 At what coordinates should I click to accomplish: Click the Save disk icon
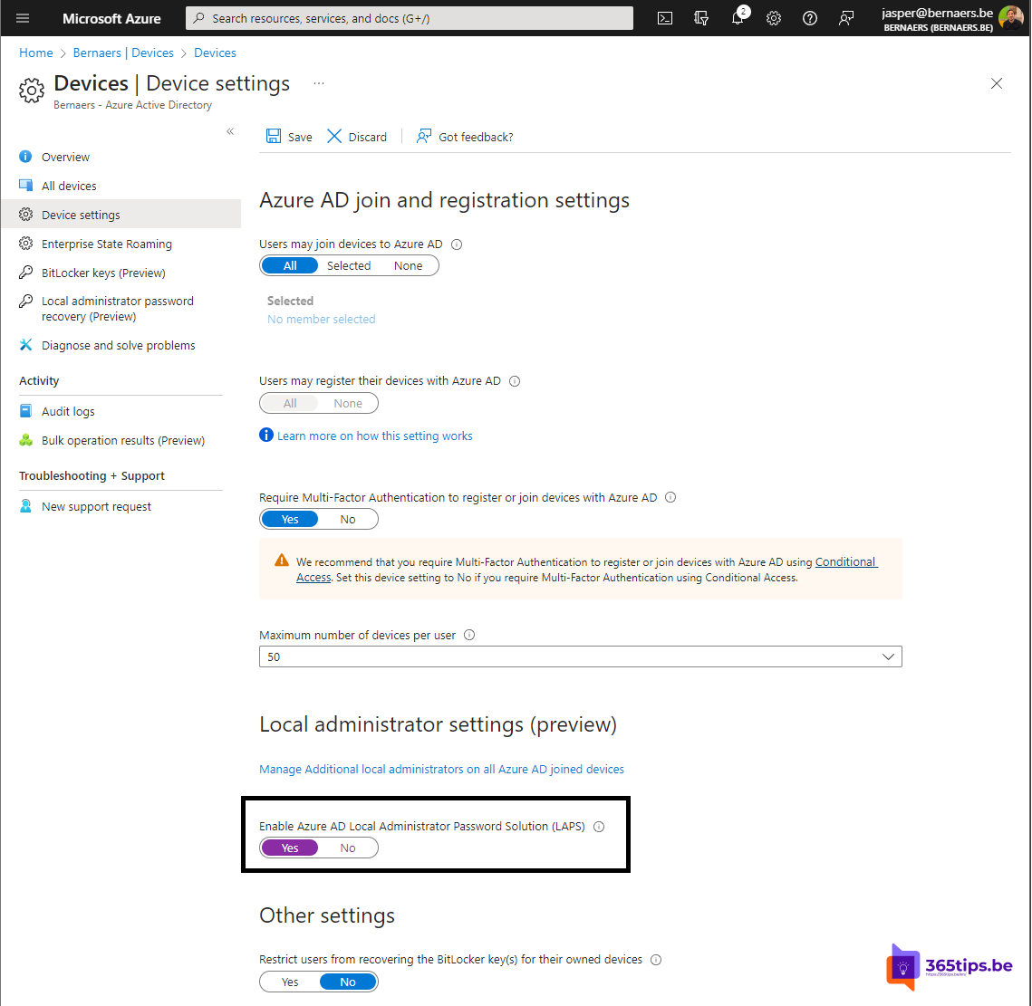tap(273, 136)
